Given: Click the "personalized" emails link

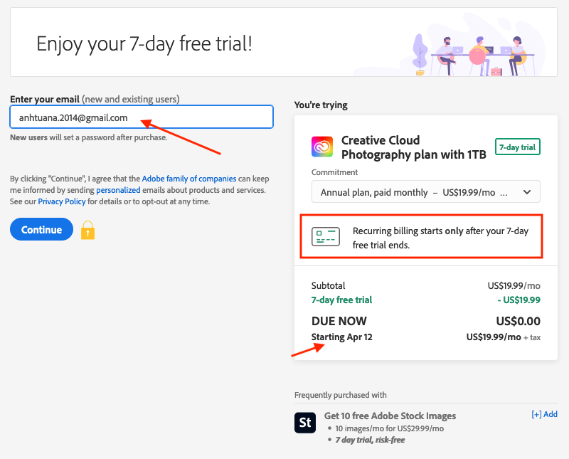Looking at the screenshot, I should pos(118,190).
